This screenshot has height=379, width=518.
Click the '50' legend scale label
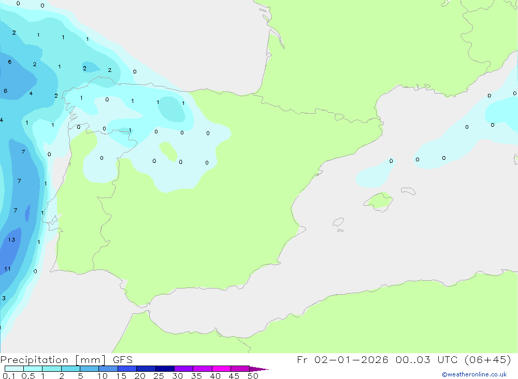(253, 376)
